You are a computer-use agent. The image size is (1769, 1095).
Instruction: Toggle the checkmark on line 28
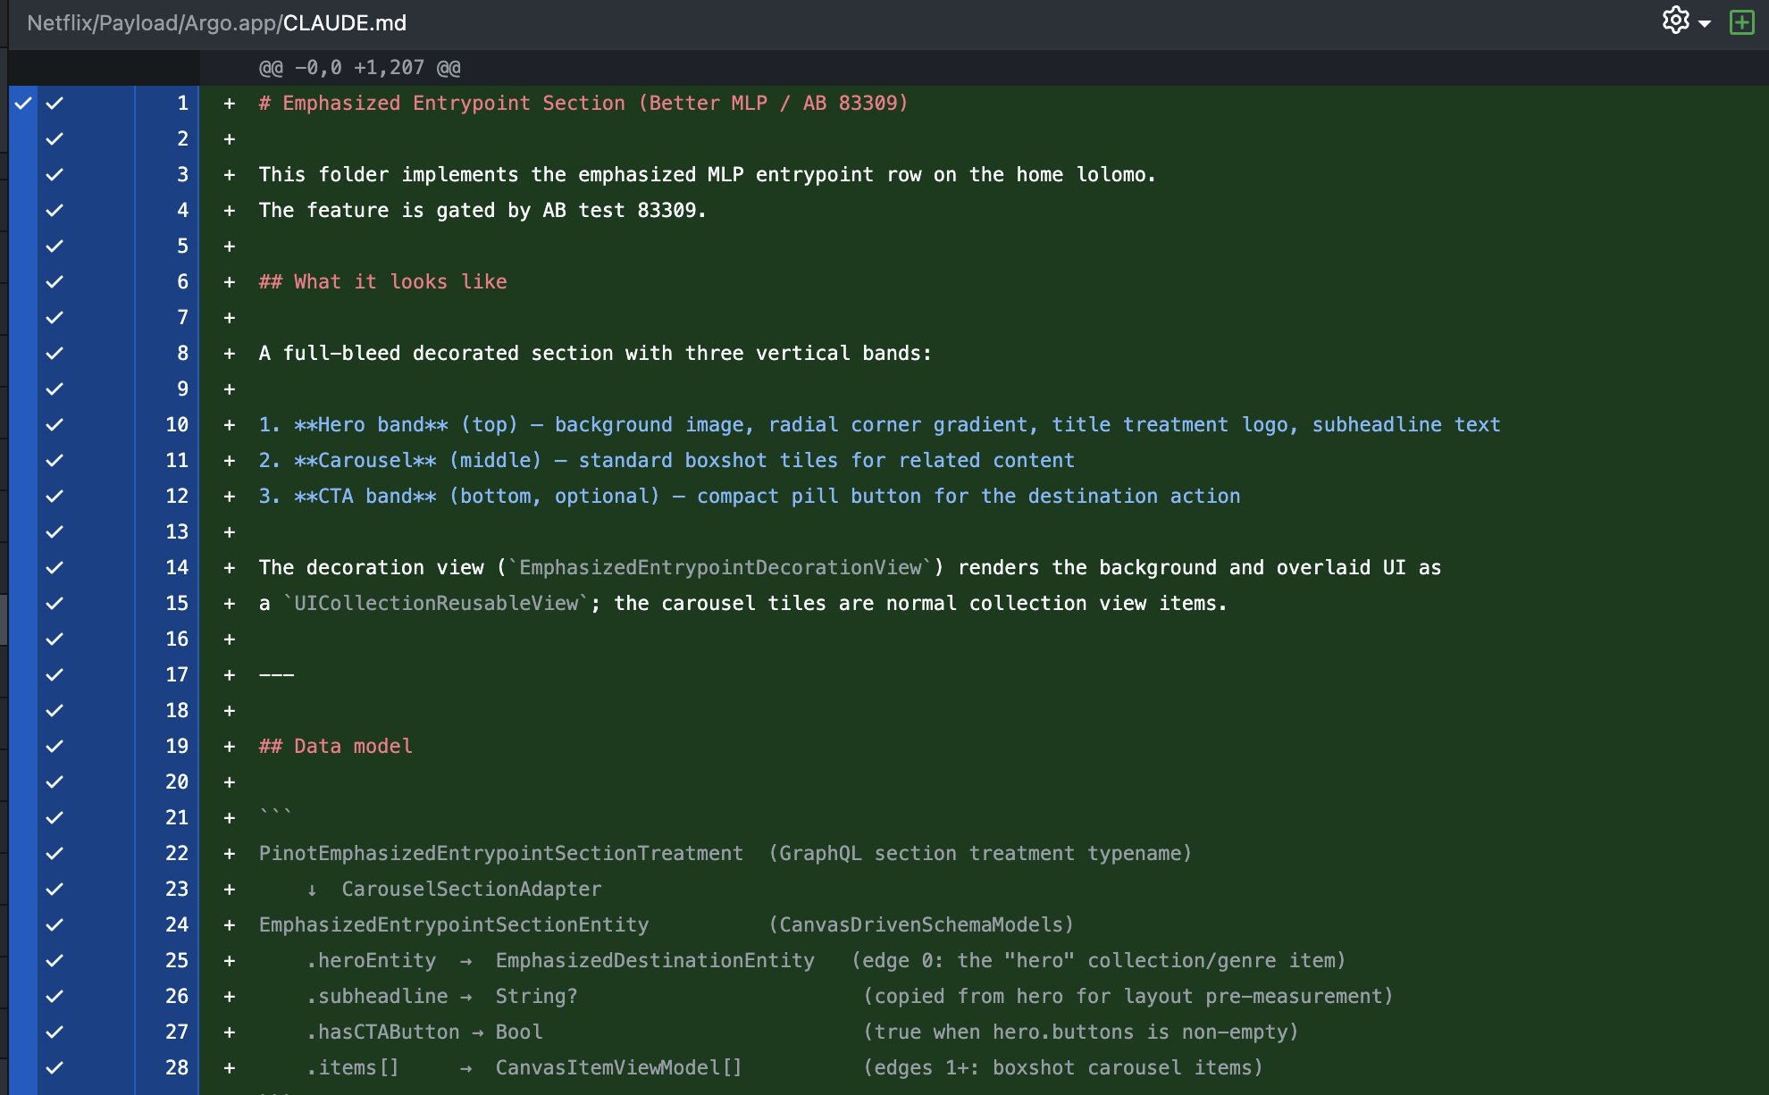[54, 1067]
